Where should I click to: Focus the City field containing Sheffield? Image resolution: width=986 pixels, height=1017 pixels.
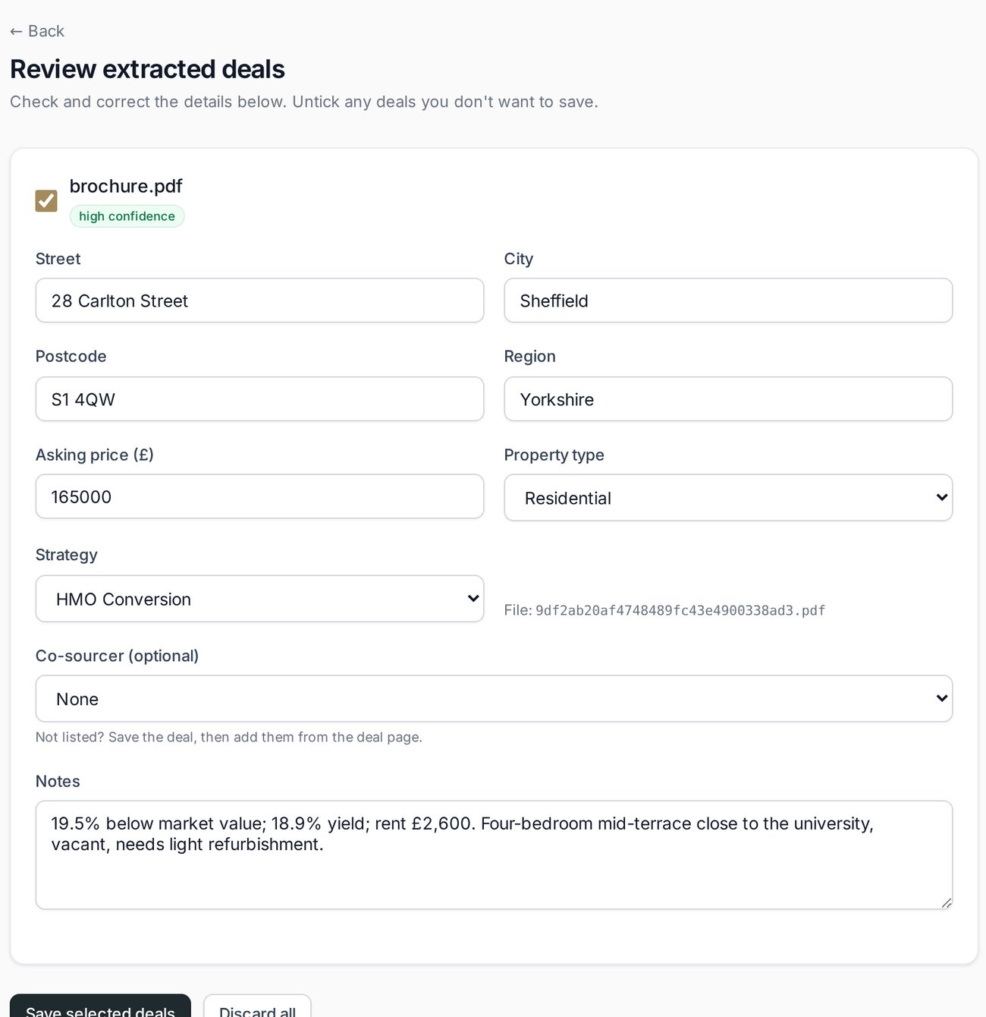coord(728,301)
